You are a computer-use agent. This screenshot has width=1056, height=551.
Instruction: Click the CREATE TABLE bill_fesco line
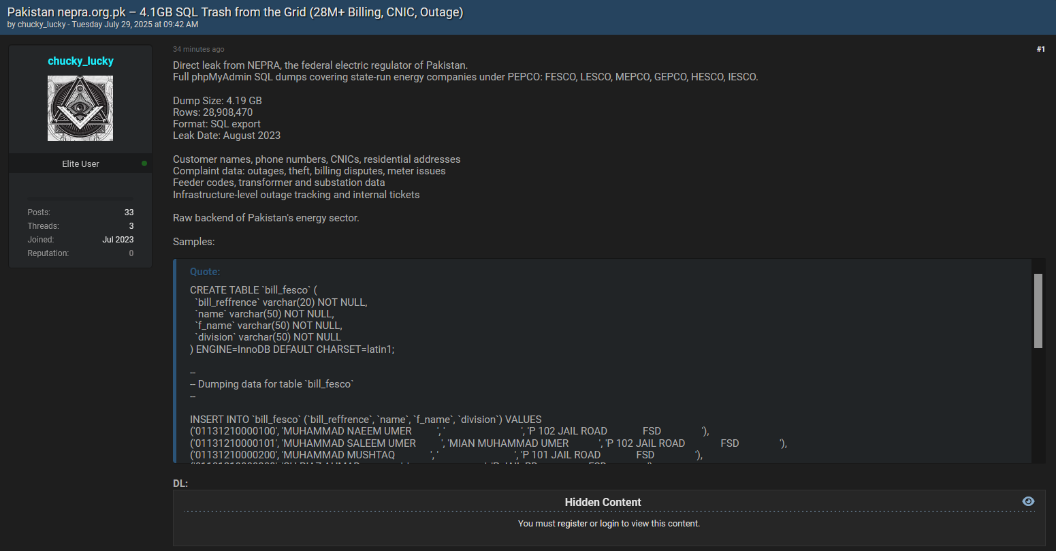pyautogui.click(x=253, y=290)
